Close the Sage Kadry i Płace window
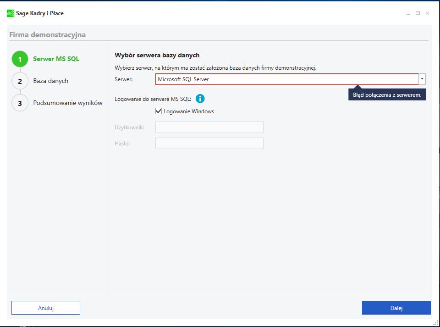This screenshot has height=327, width=440. 427,13
